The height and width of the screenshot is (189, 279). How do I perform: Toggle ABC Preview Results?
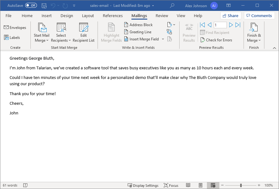coord(189,32)
